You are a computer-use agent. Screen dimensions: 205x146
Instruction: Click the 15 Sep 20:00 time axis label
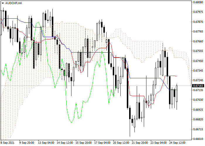84,143
